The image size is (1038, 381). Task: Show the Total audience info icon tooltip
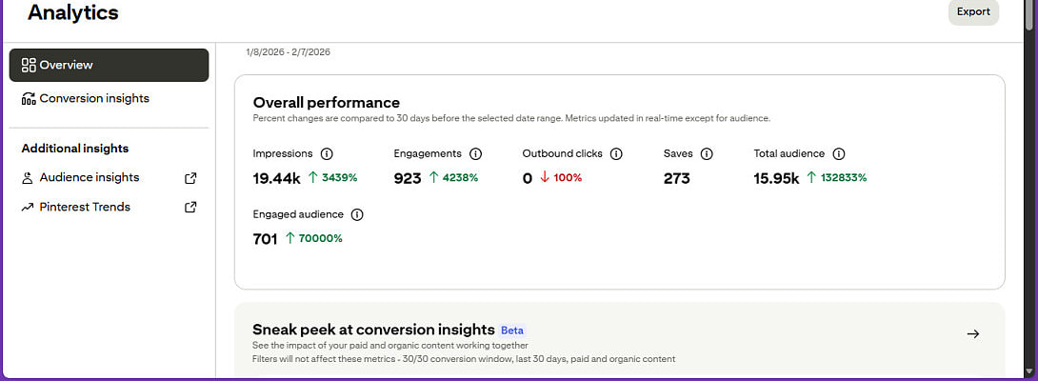click(839, 153)
